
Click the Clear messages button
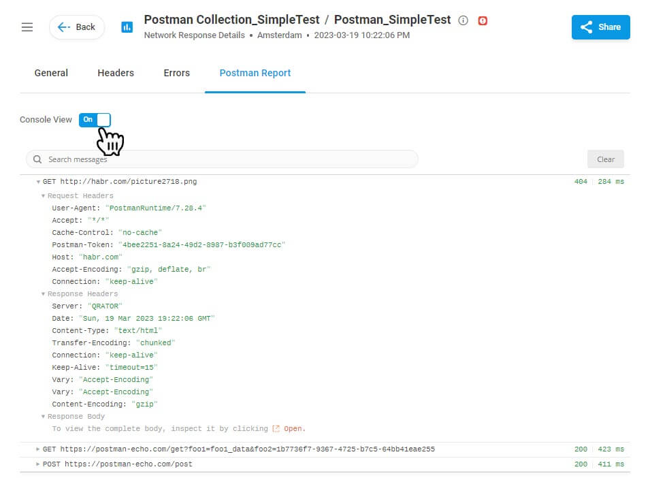click(x=605, y=159)
